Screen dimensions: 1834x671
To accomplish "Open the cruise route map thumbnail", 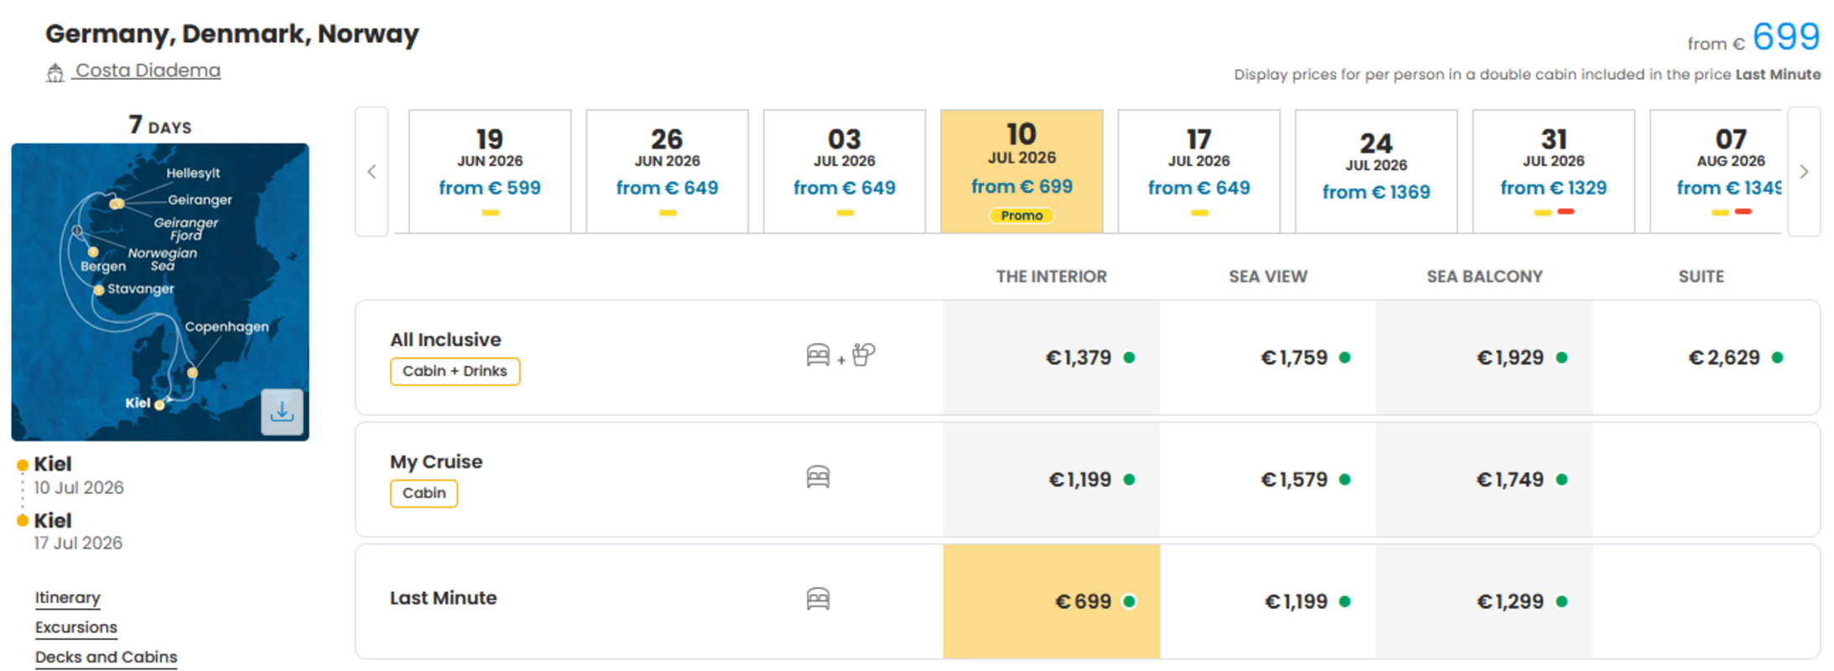I will (x=159, y=292).
